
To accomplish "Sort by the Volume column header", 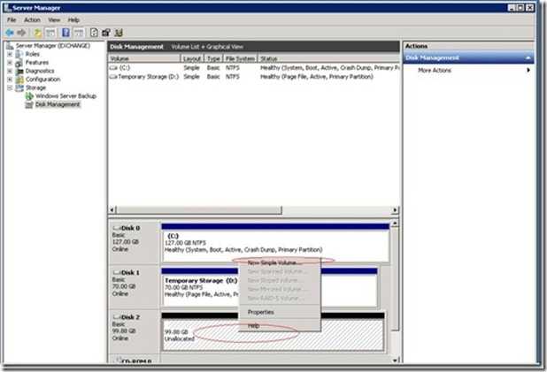I will (x=144, y=58).
